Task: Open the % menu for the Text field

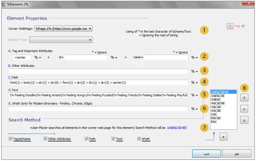Action: 194,95
